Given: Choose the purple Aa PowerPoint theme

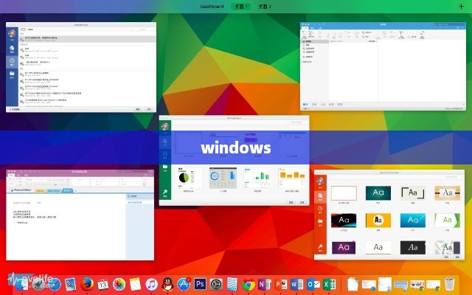Looking at the screenshot, I should [x=344, y=248].
